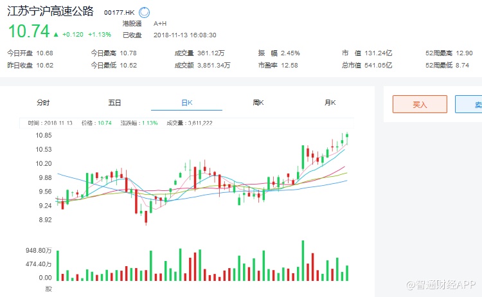Switch to the 分时 chart tab
Viewport: 482px width, 297px height.
click(x=43, y=103)
